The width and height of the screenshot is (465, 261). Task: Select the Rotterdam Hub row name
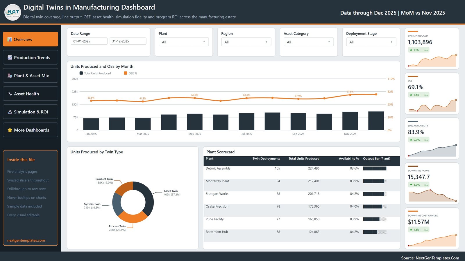click(x=217, y=232)
